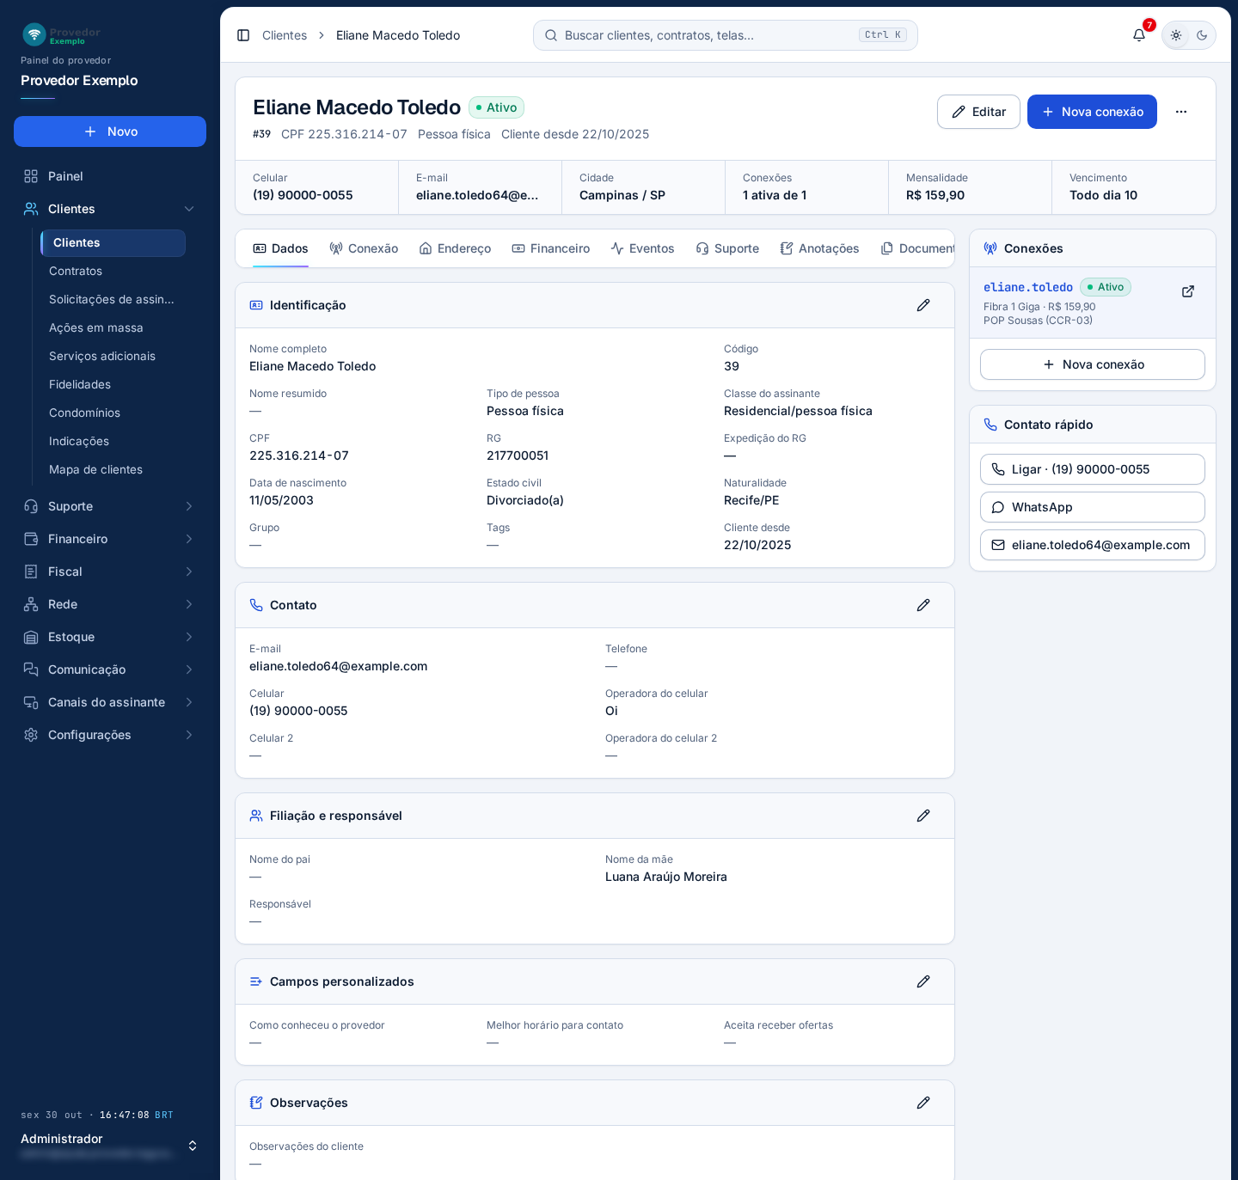Open eliane.toledo connection external link icon
This screenshot has width=1238, height=1180.
[1188, 291]
